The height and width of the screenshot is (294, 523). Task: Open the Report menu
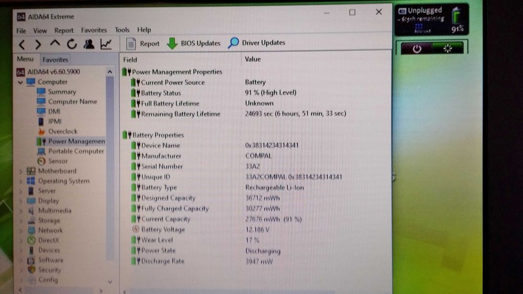click(64, 30)
